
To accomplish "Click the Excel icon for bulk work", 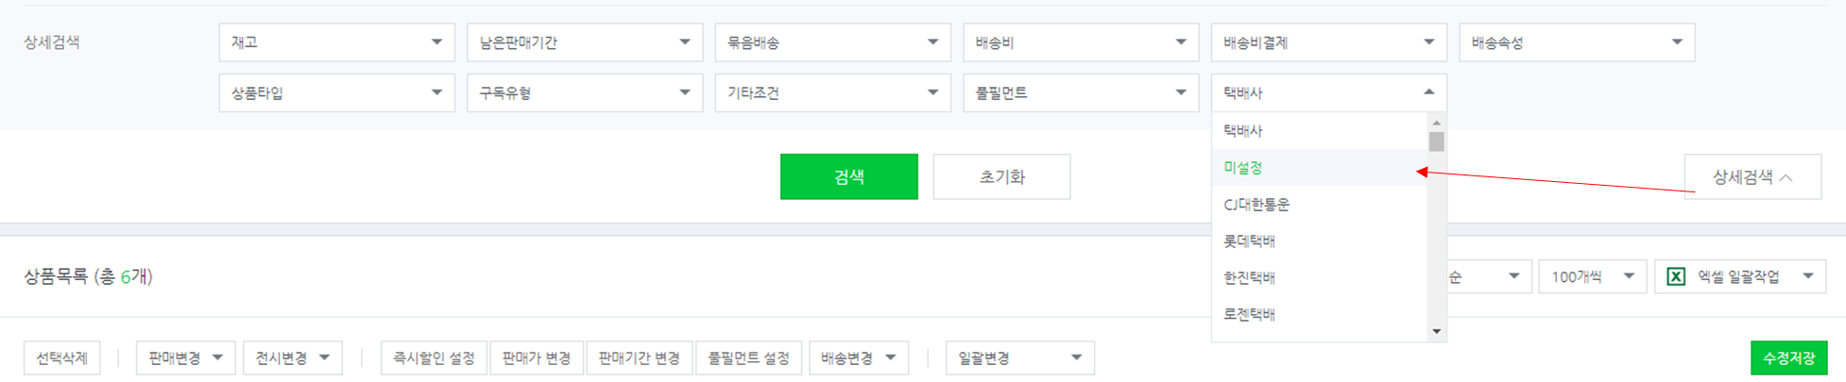I will point(1675,276).
